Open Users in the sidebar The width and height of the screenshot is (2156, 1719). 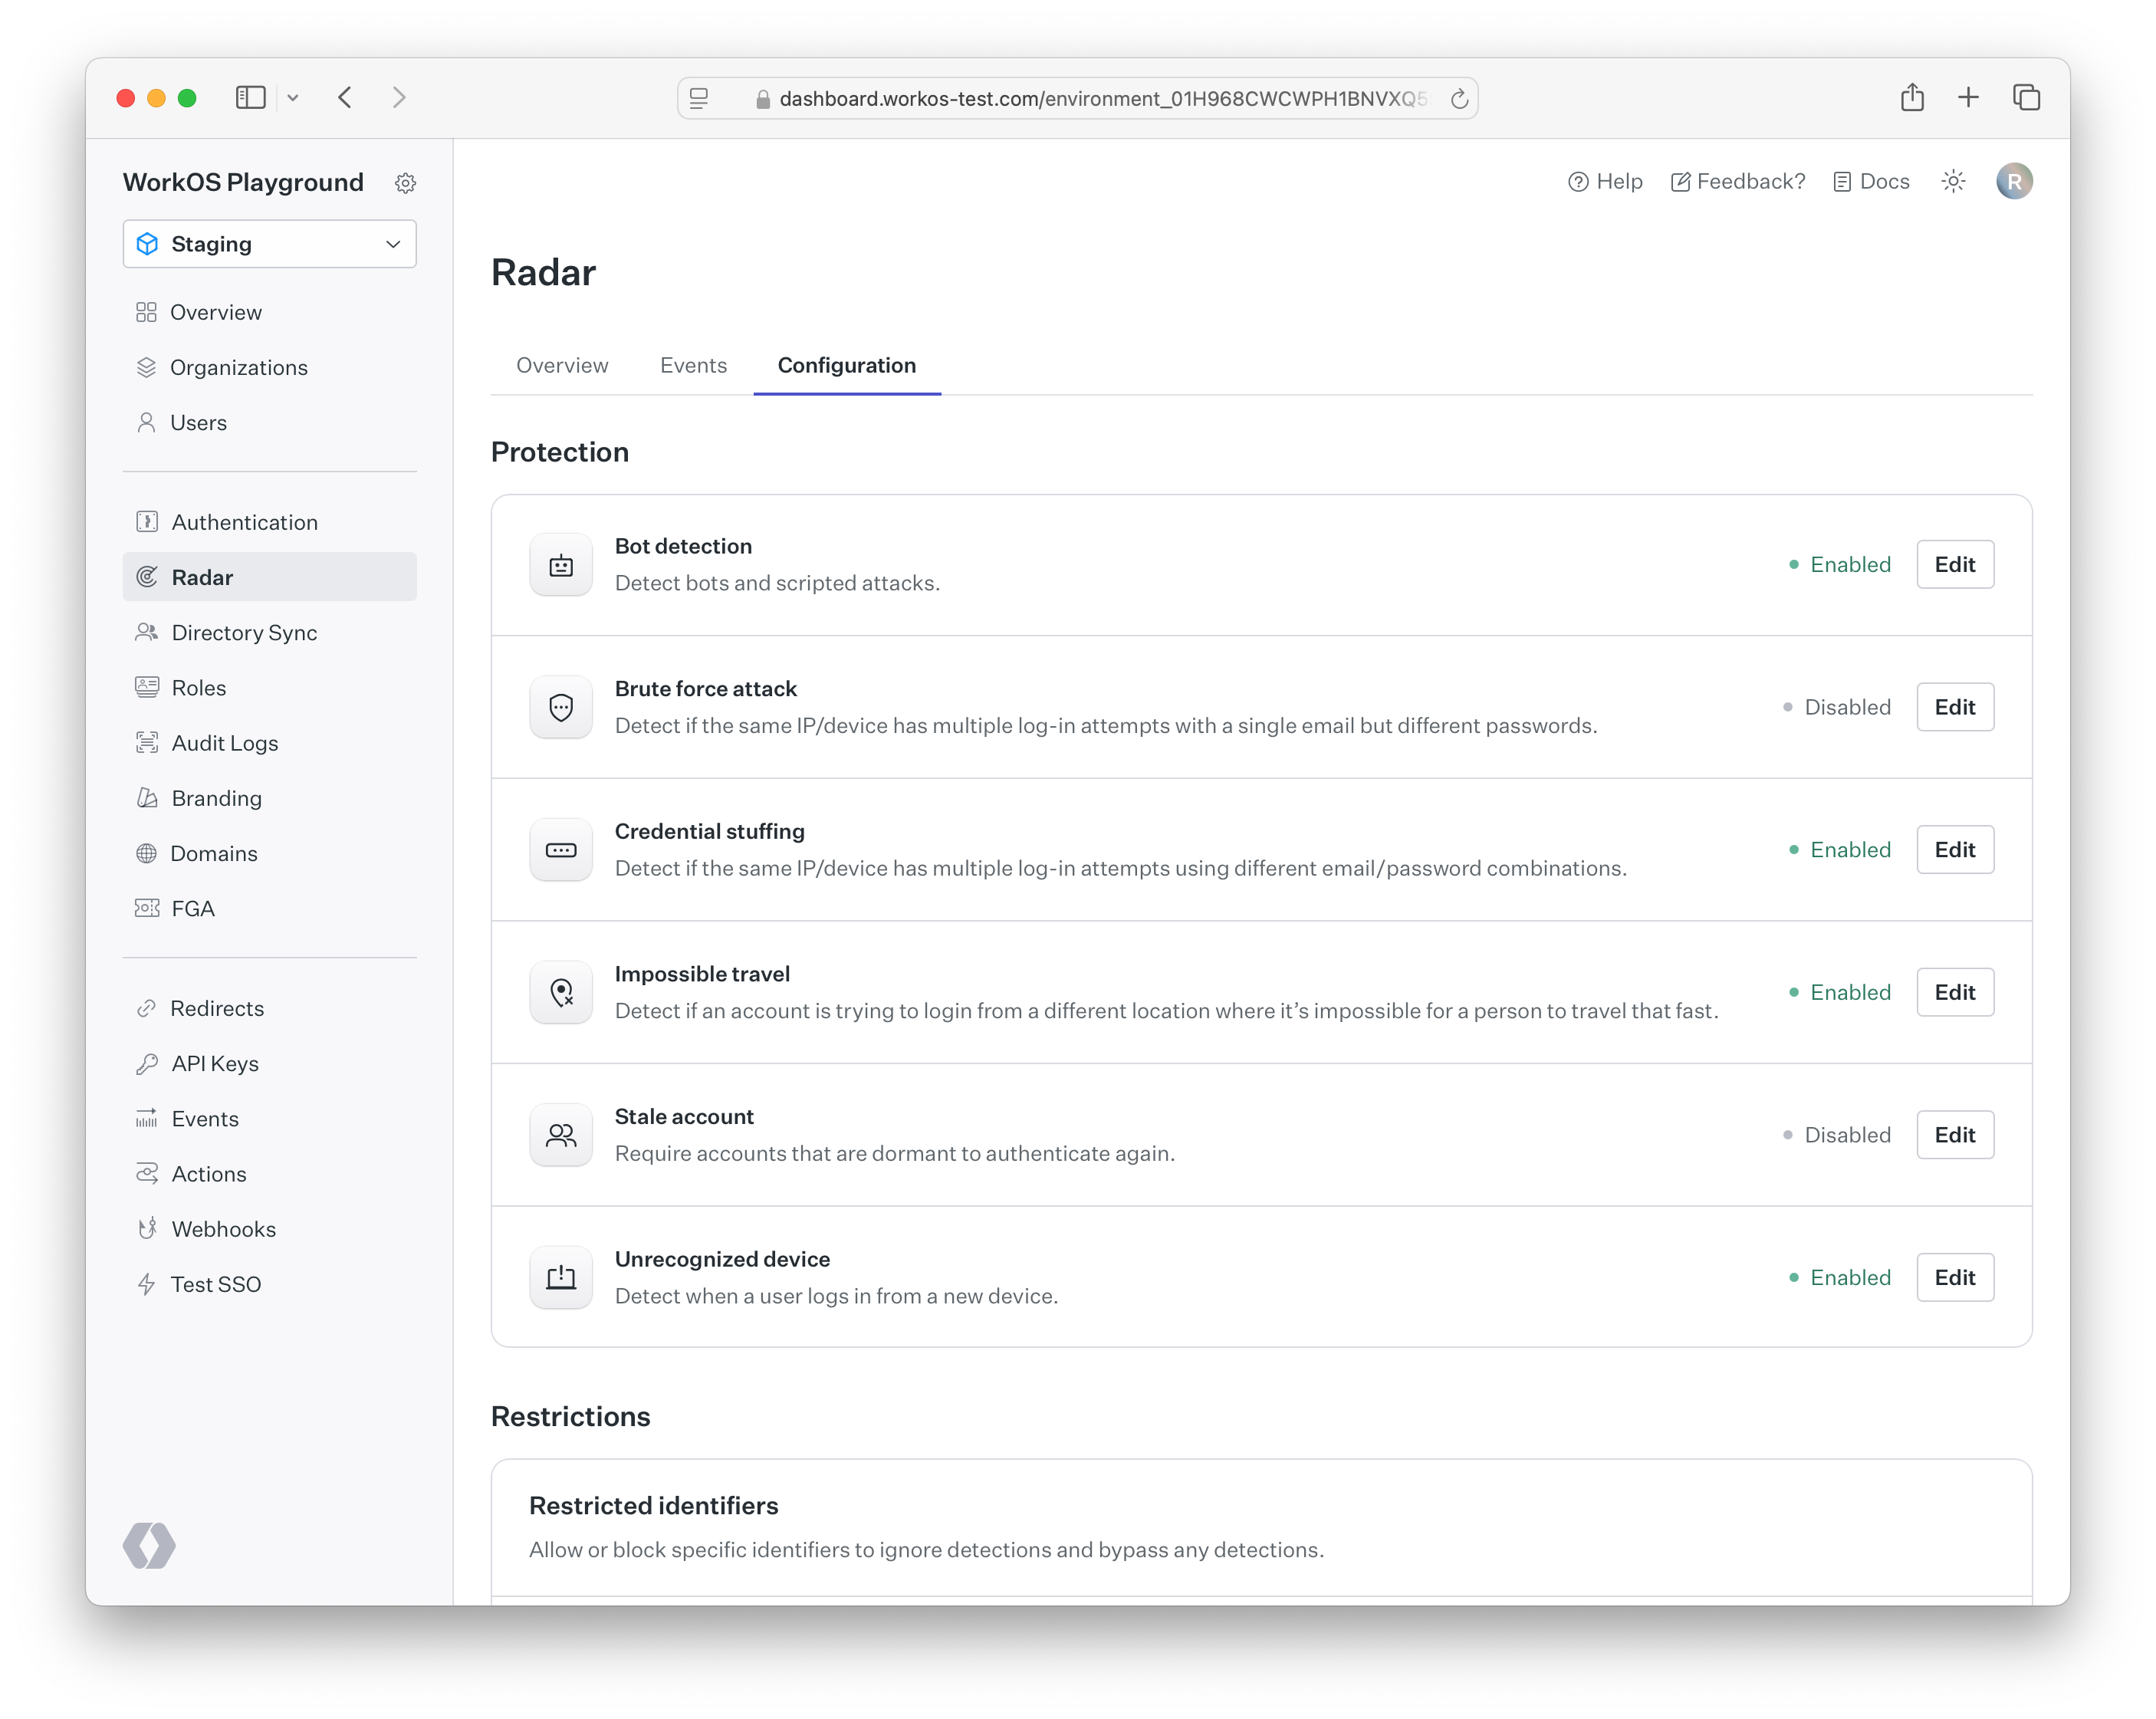pyautogui.click(x=269, y=422)
